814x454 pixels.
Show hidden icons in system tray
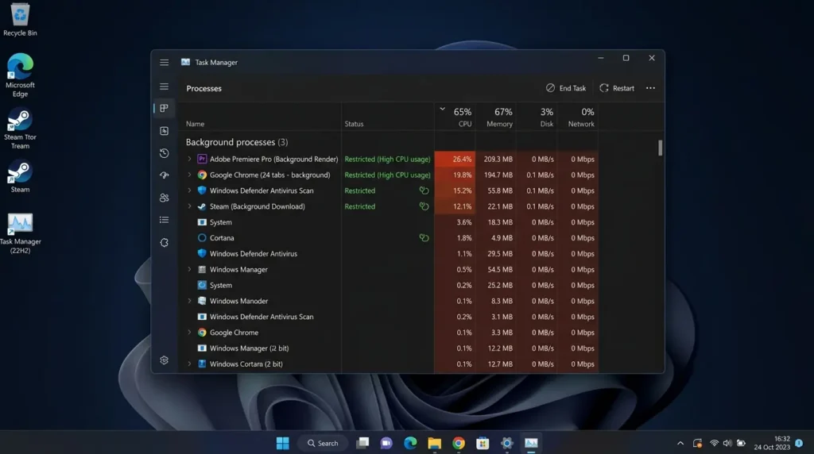click(x=680, y=443)
